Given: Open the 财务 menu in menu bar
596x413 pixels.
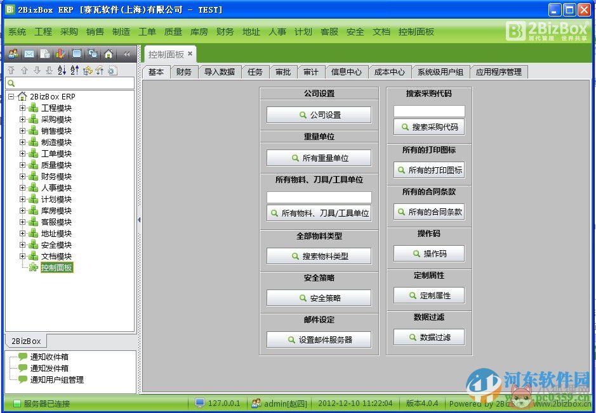Looking at the screenshot, I should pyautogui.click(x=225, y=32).
